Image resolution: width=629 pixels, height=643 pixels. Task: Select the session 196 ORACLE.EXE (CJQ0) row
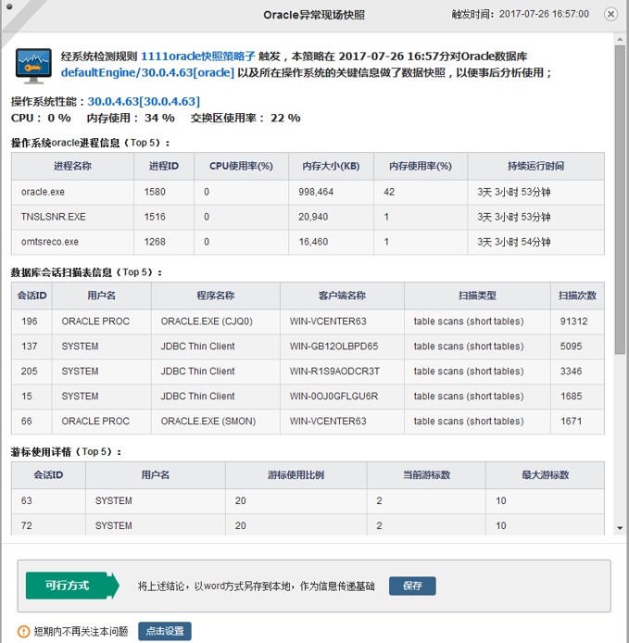[x=307, y=321]
